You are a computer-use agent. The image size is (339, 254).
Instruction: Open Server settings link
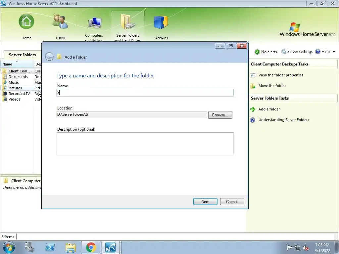pos(300,52)
